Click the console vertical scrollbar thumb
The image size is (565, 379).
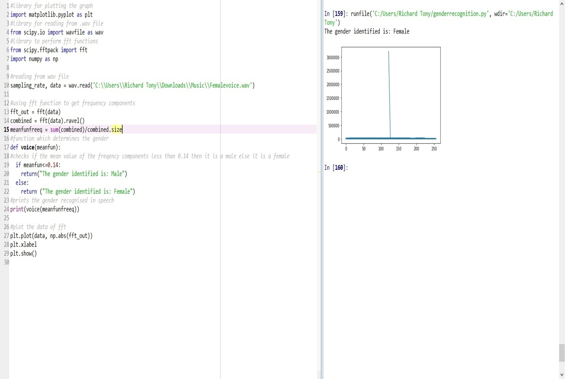(562, 353)
